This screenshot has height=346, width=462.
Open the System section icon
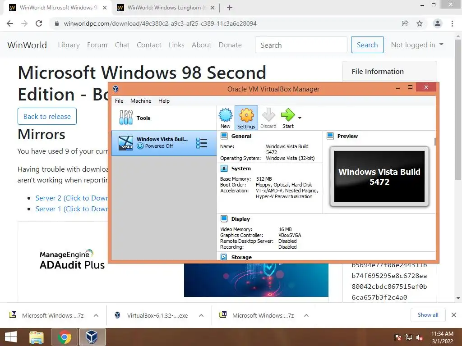click(224, 168)
